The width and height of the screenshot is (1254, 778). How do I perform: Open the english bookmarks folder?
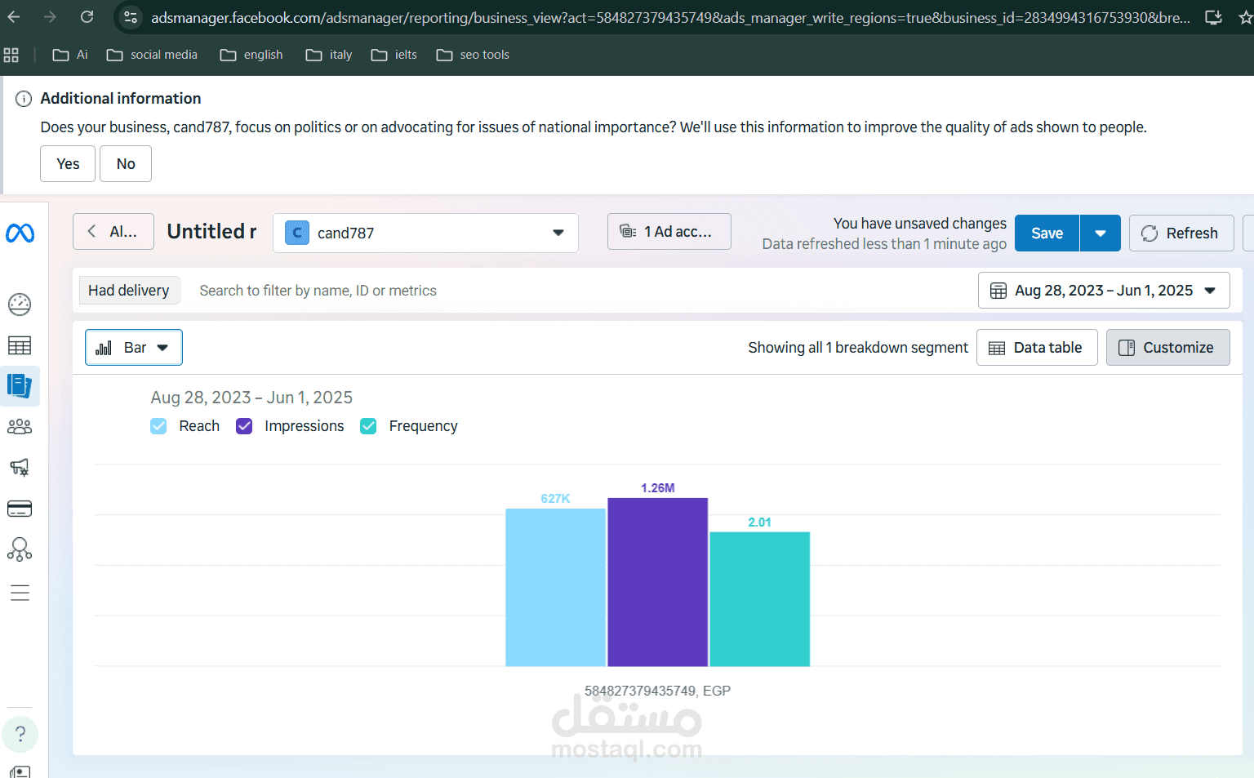pyautogui.click(x=251, y=55)
